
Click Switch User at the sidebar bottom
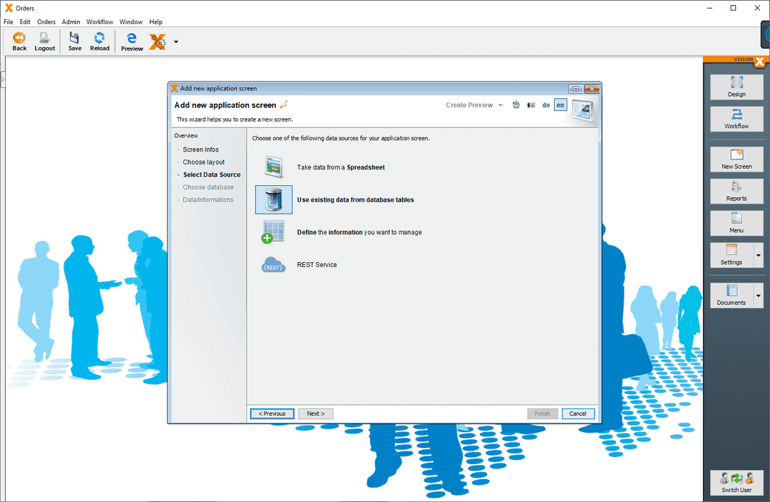point(736,483)
